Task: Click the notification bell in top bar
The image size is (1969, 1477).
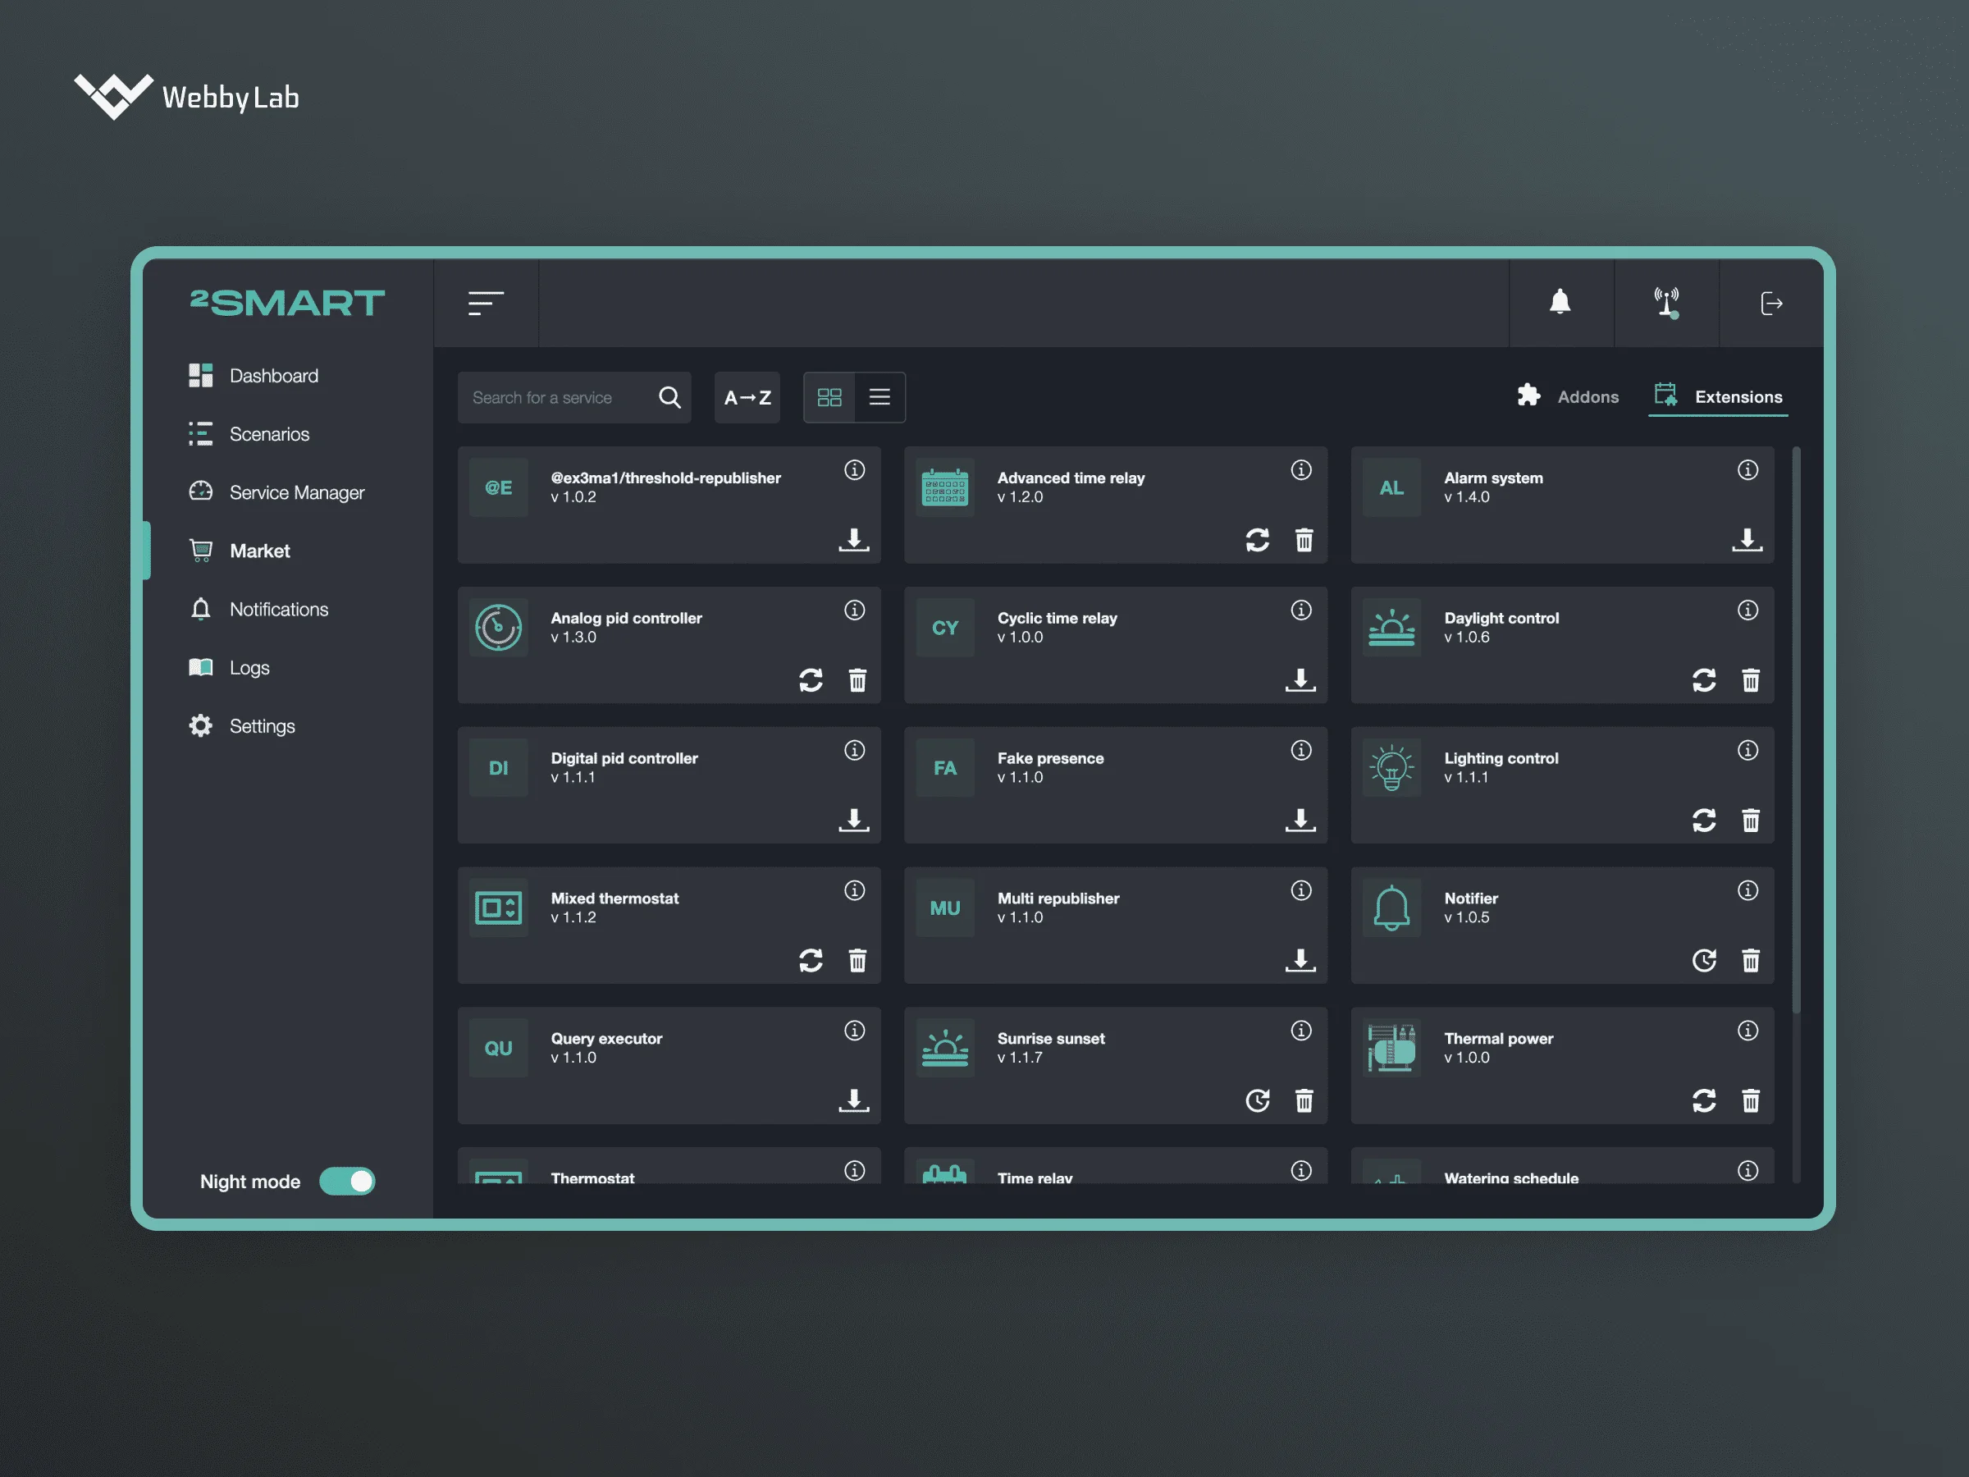Action: click(1560, 303)
